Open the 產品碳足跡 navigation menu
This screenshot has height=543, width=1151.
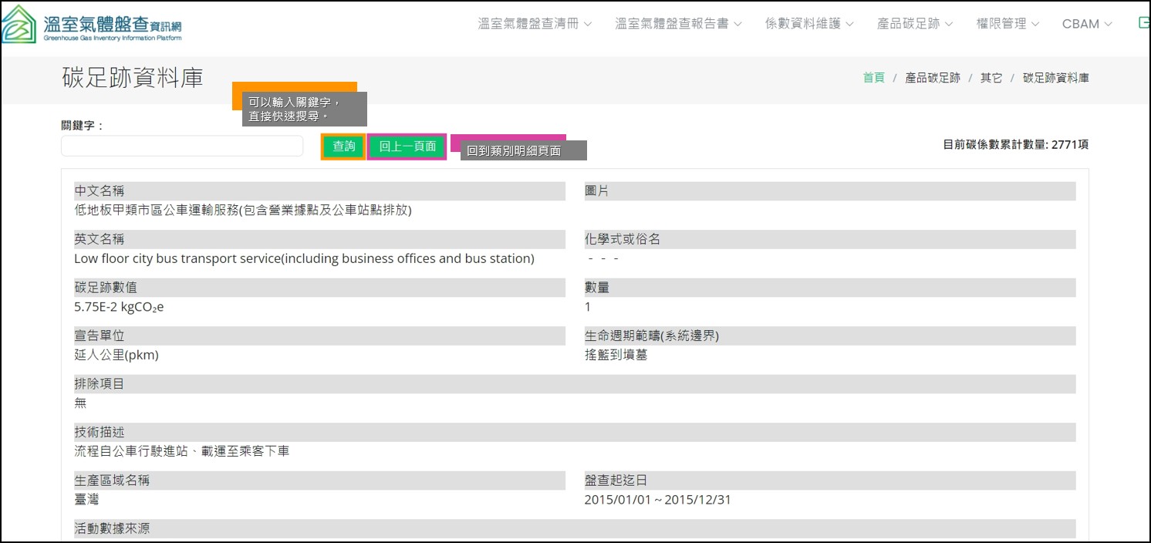pos(915,24)
